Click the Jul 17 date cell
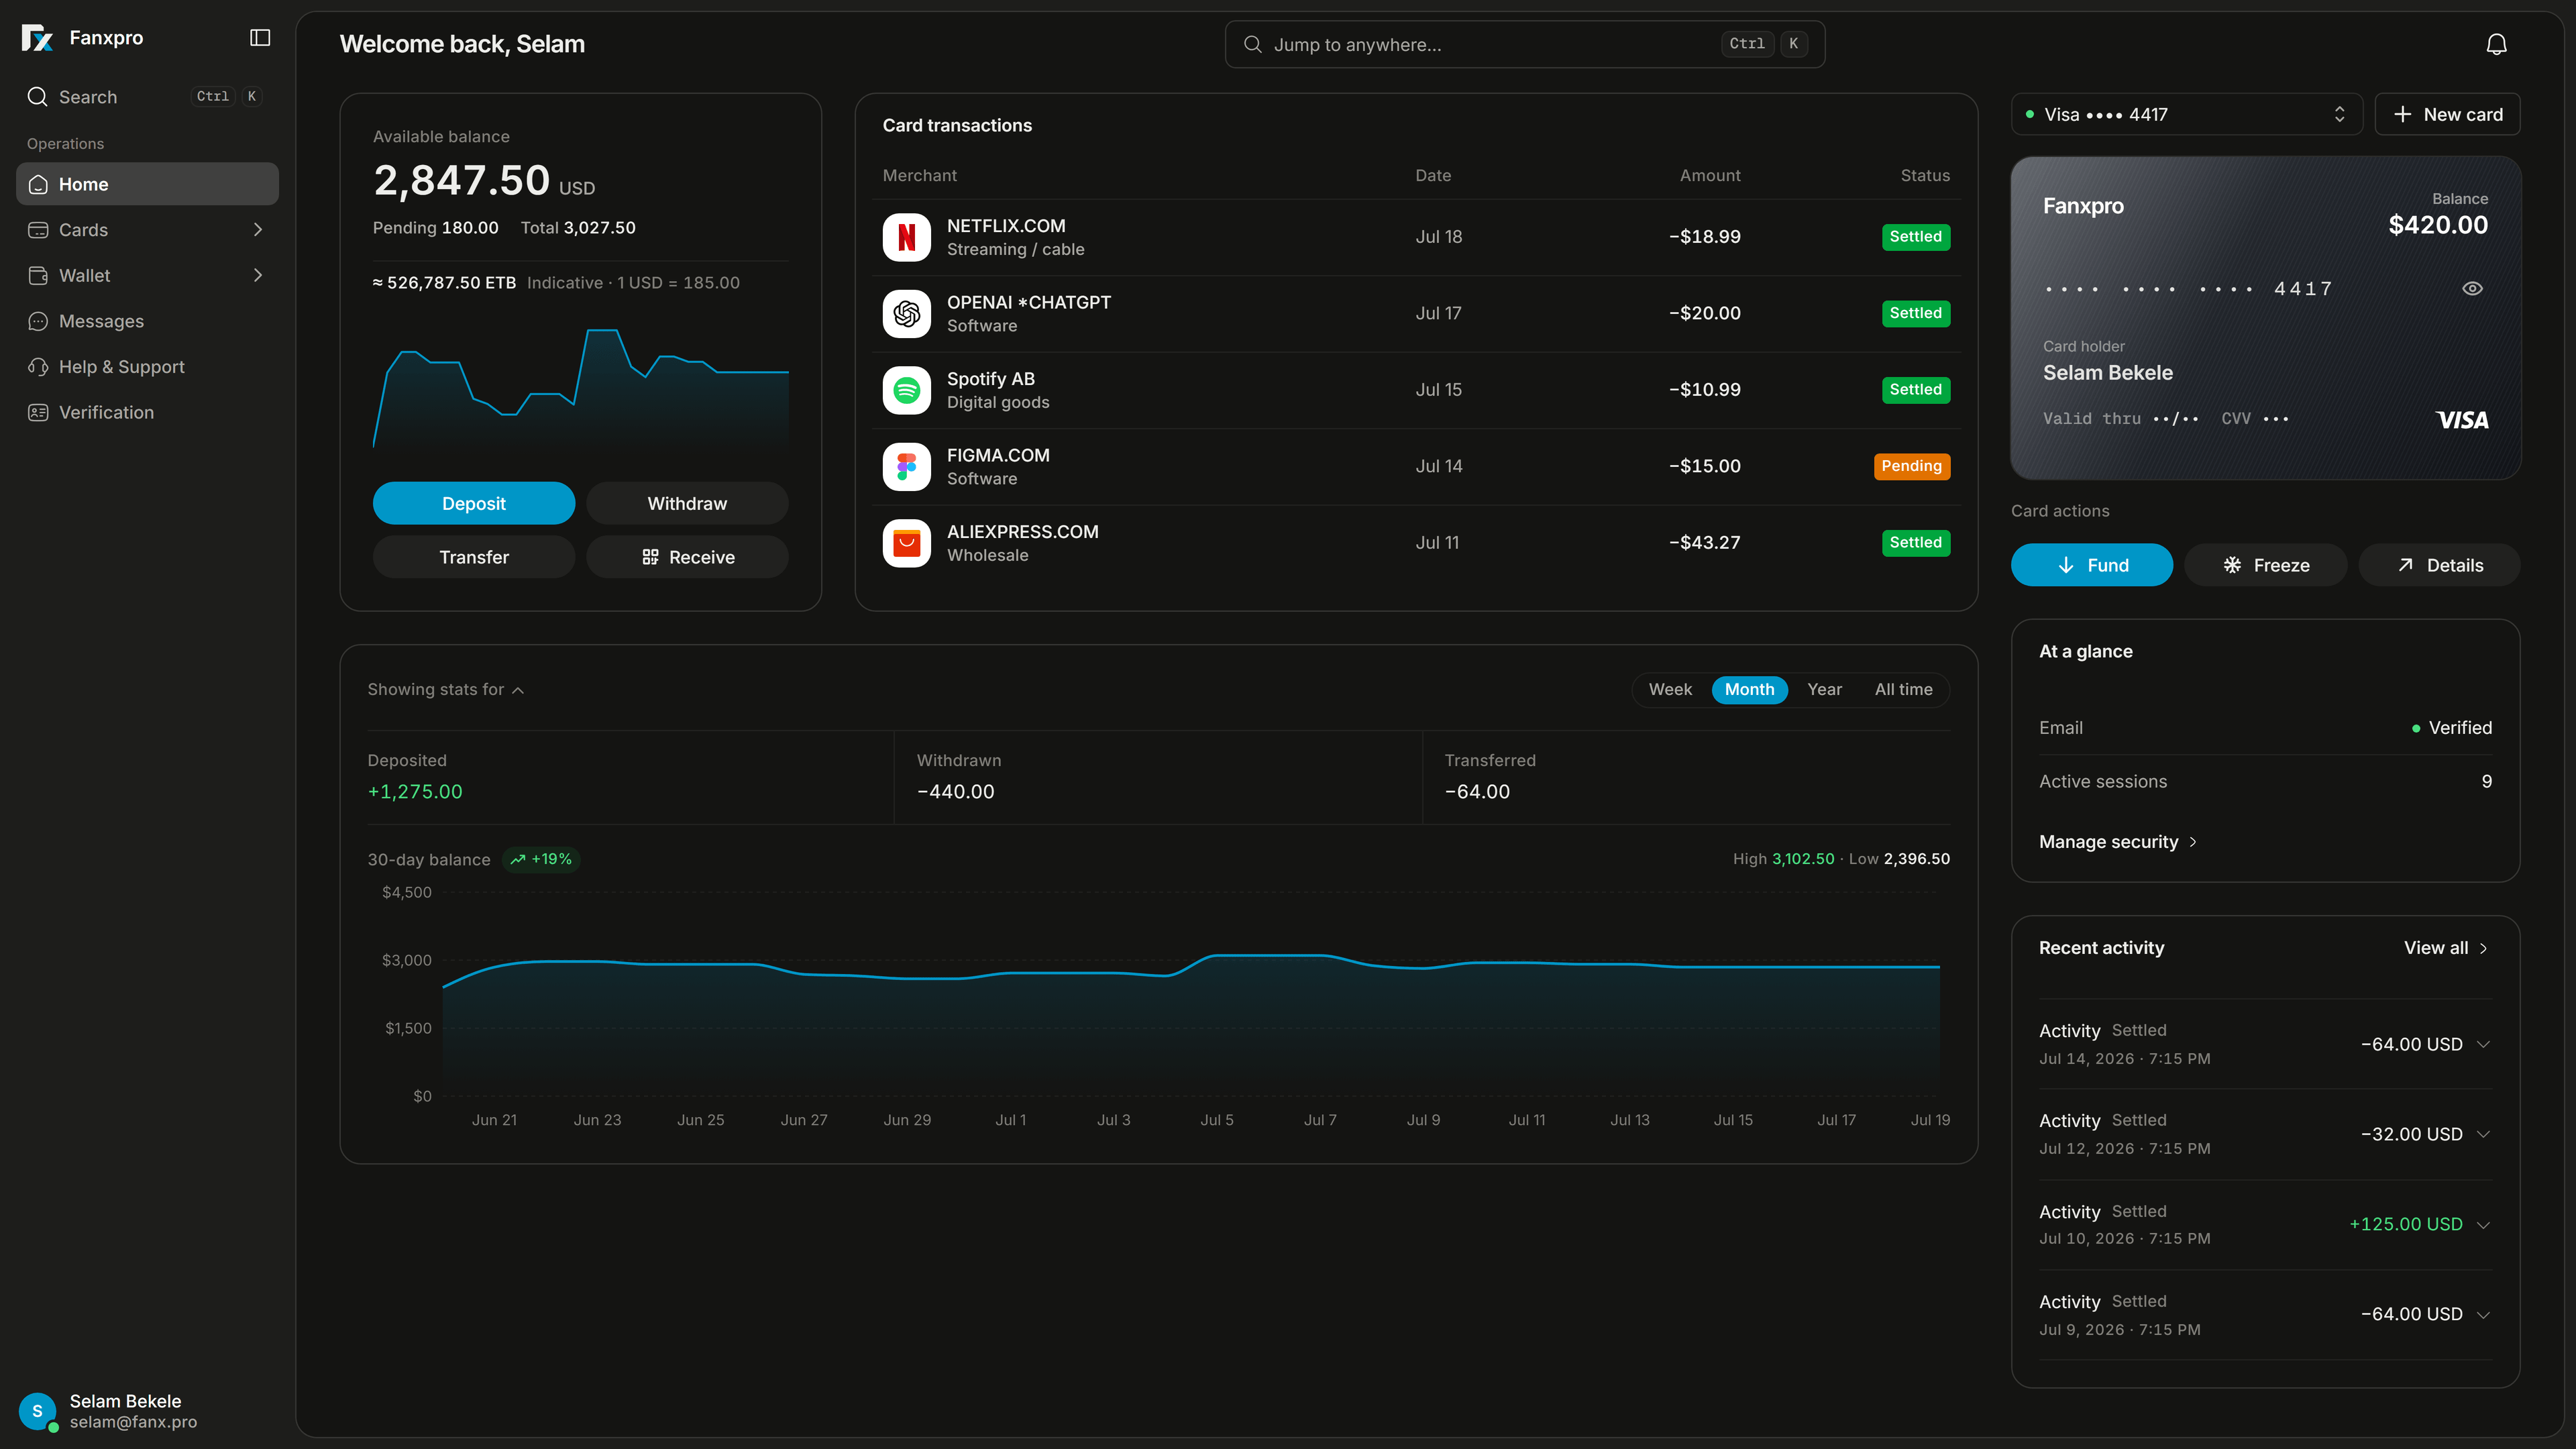The height and width of the screenshot is (1449, 2576). click(1438, 314)
